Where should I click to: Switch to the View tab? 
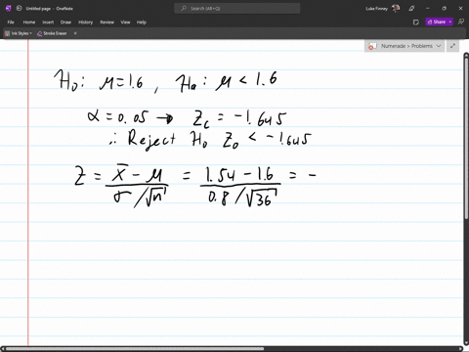(125, 22)
